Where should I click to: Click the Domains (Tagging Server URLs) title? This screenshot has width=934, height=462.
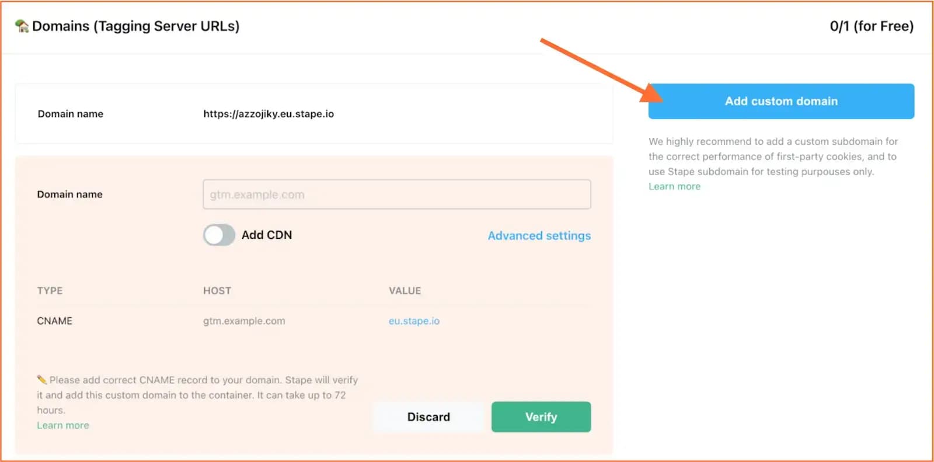135,26
